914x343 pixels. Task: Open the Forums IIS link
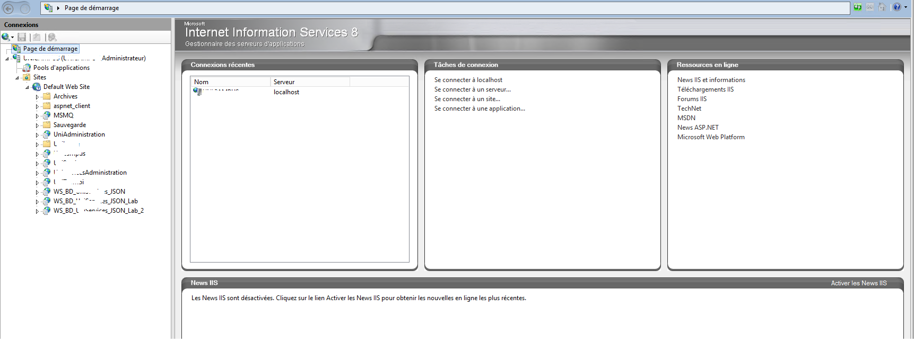[692, 99]
